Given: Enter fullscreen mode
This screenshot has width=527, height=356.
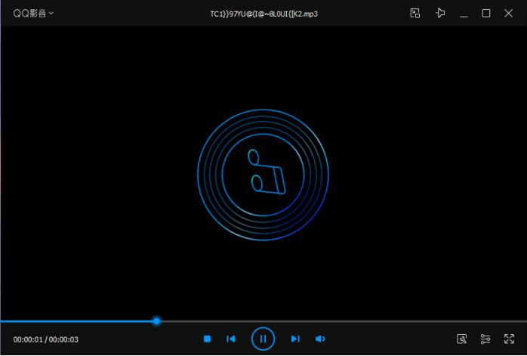Looking at the screenshot, I should pyautogui.click(x=509, y=339).
